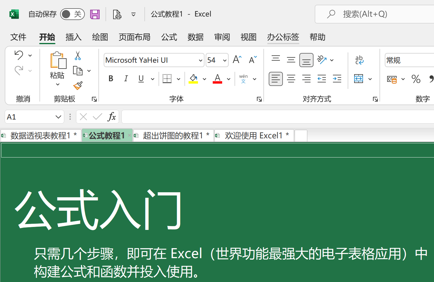Toggle Underline formatting
Image resolution: width=434 pixels, height=282 pixels.
point(141,79)
